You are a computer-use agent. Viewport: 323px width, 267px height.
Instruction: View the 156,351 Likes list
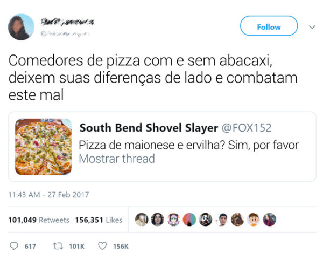coord(99,220)
